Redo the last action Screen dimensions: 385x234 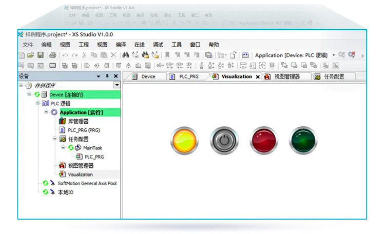pyautogui.click(x=74, y=55)
